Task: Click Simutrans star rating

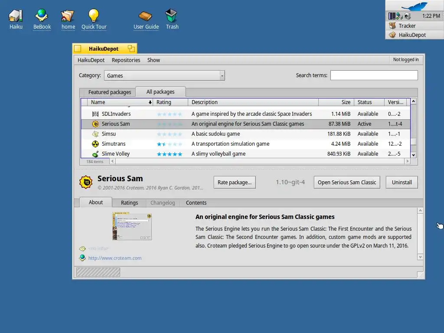Action: tap(170, 144)
